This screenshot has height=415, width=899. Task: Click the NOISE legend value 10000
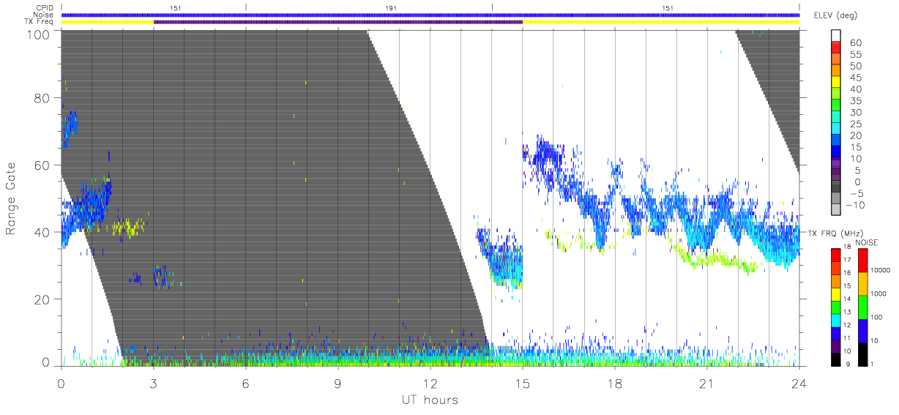point(882,270)
